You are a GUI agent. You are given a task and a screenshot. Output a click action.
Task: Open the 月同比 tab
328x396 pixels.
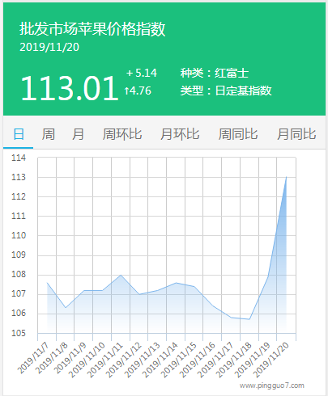(296, 134)
